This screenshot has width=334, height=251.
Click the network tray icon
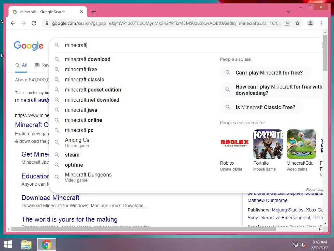(296, 244)
